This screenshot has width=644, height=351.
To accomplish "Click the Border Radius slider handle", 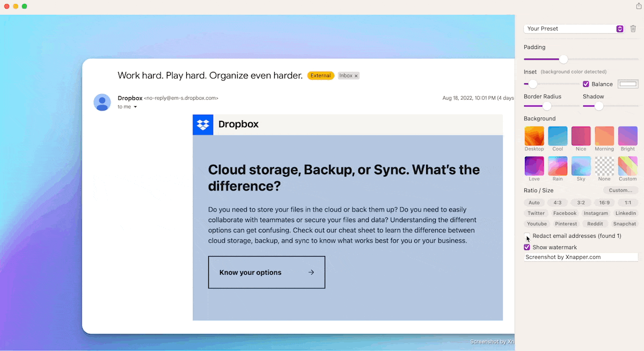I will pos(547,106).
